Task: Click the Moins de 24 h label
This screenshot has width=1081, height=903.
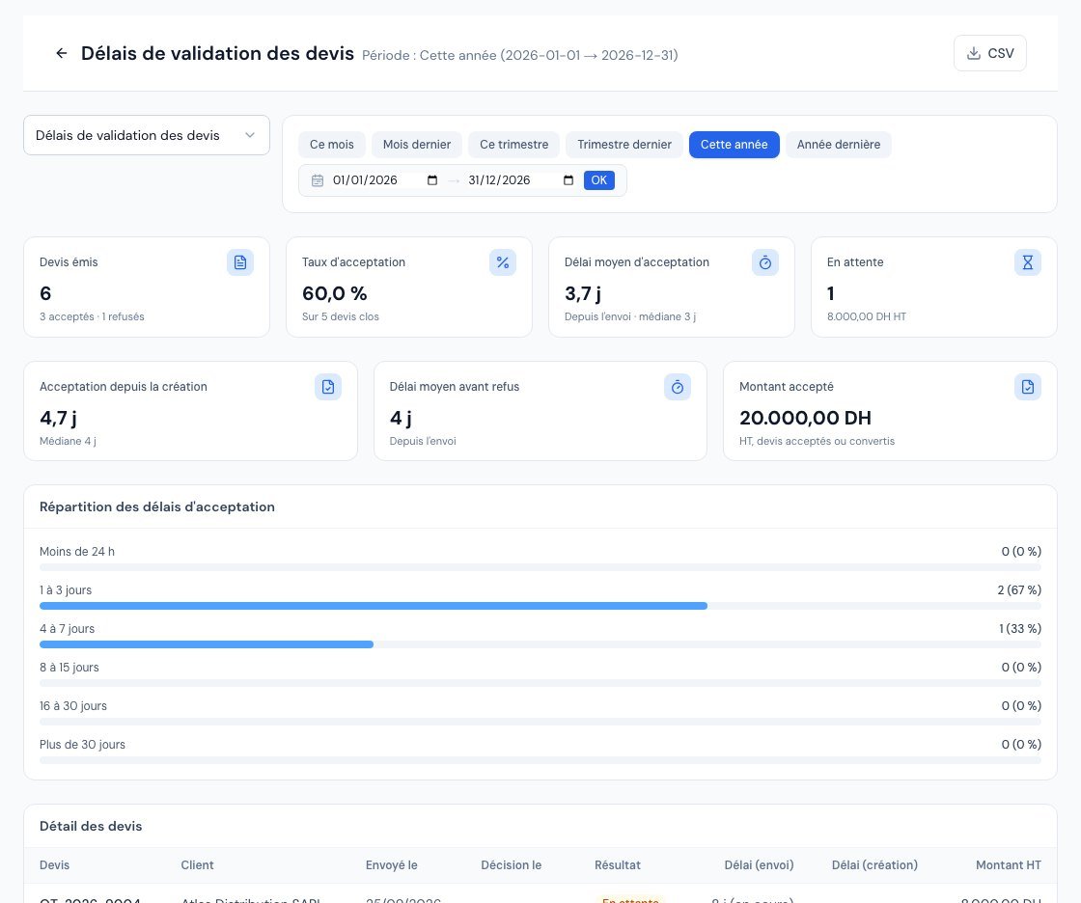Action: 77,552
